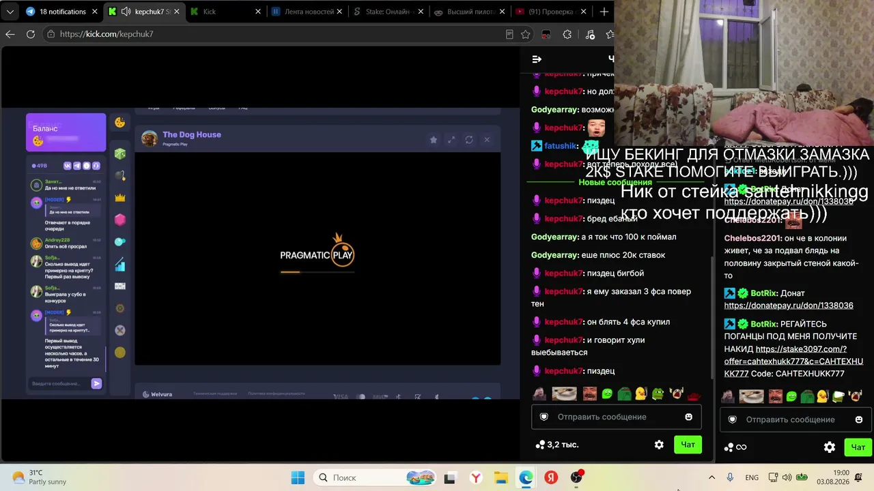Open lower donatepay.ru/don/1338036 link
The height and width of the screenshot is (491, 874).
tap(789, 306)
